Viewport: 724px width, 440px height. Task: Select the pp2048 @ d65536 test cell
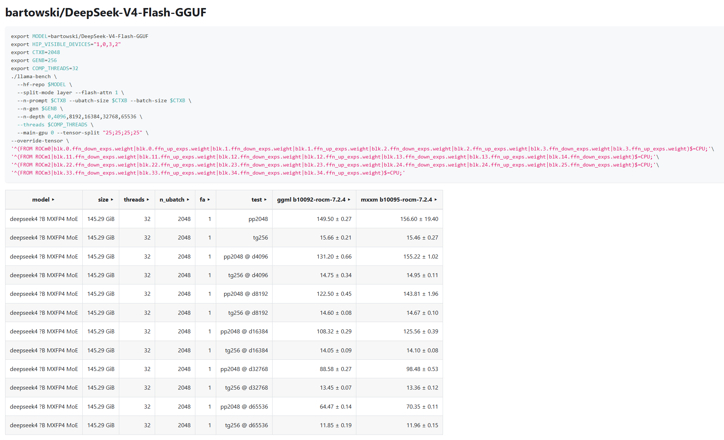click(x=244, y=407)
